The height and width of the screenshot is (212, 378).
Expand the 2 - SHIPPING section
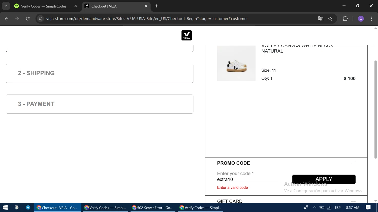click(100, 73)
